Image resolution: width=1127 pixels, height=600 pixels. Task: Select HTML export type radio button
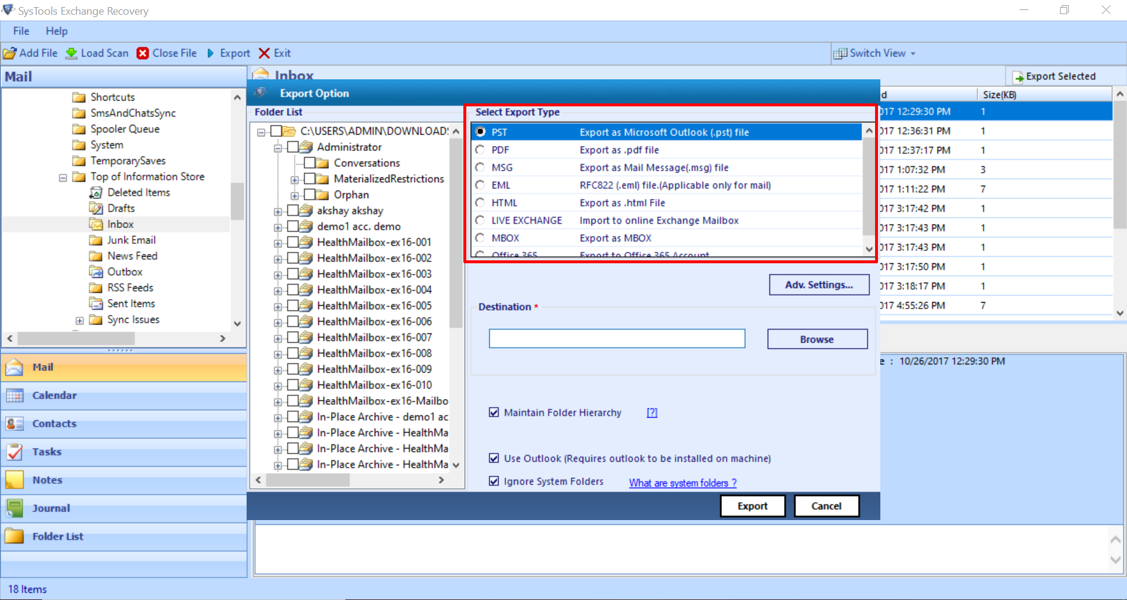click(480, 203)
